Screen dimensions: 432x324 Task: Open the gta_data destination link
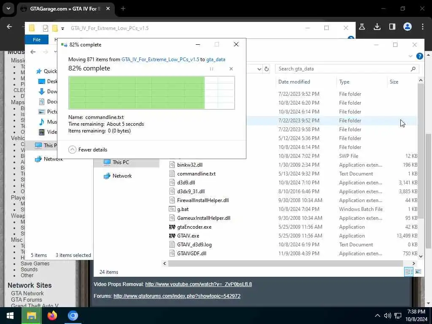tap(216, 59)
